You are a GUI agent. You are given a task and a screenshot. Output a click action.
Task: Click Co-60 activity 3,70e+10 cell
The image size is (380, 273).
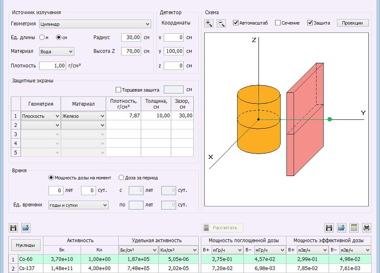tap(62, 259)
